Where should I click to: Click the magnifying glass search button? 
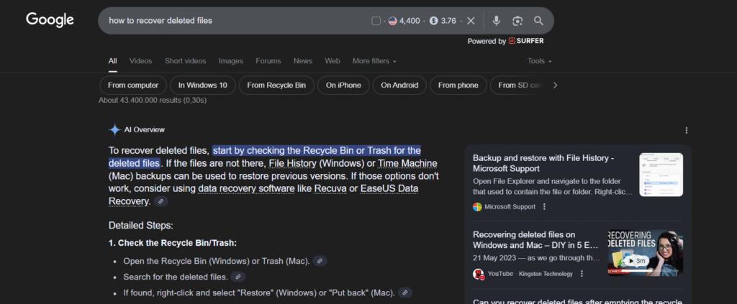[x=538, y=21]
